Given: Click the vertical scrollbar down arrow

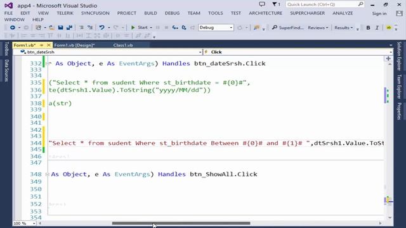Looking at the screenshot, I should pos(390,218).
